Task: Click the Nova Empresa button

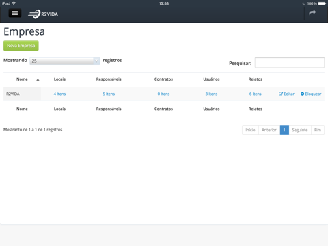Action: point(21,46)
